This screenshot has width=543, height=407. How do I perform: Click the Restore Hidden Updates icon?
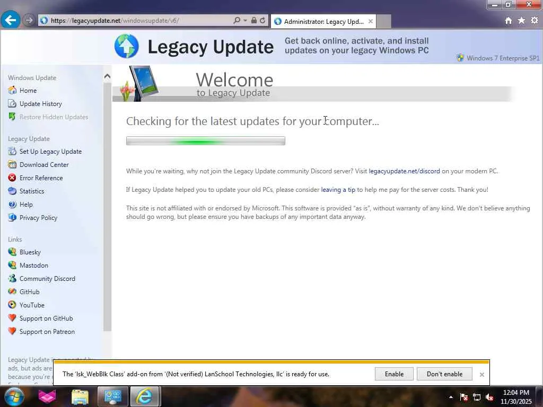(12, 117)
